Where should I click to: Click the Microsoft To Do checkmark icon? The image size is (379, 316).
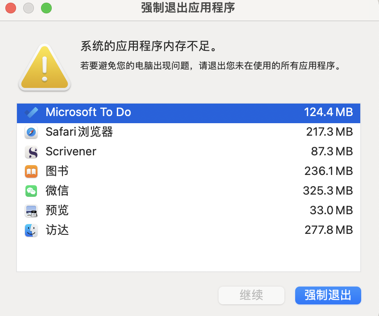pyautogui.click(x=31, y=112)
